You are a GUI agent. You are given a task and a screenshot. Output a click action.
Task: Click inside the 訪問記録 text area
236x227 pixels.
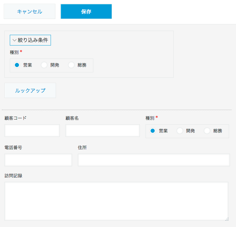pos(116,201)
